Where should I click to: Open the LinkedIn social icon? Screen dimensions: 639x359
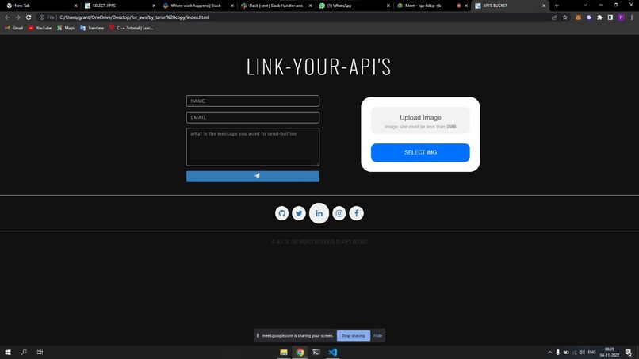click(319, 213)
